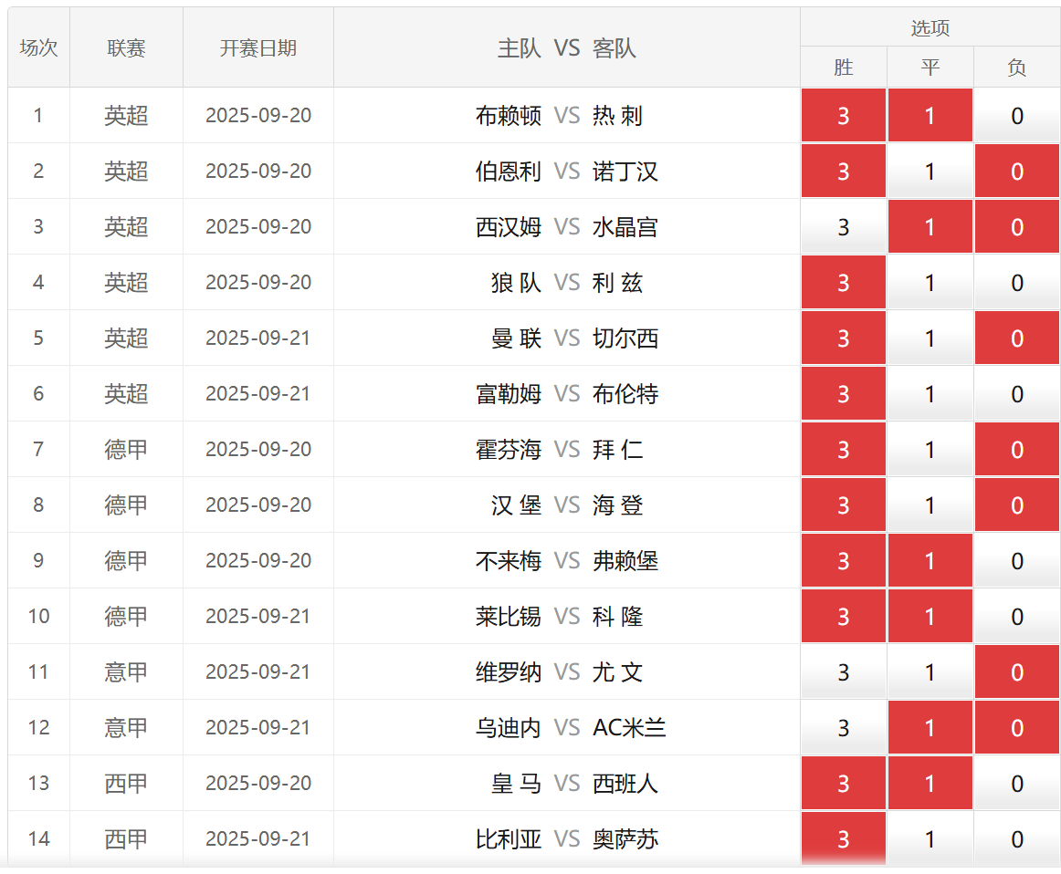Unselect draw (1) for 乌迪内 vs AC米兰
1061x874 pixels.
click(x=930, y=728)
